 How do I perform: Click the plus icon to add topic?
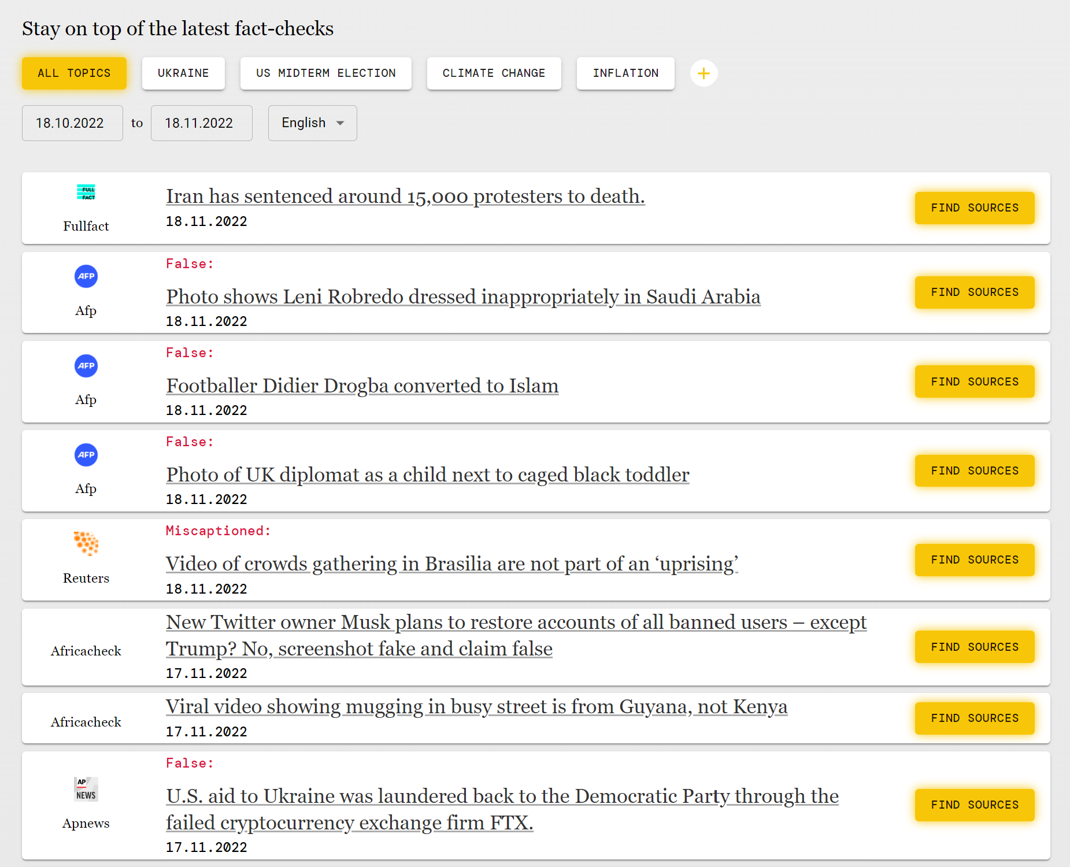click(x=704, y=73)
